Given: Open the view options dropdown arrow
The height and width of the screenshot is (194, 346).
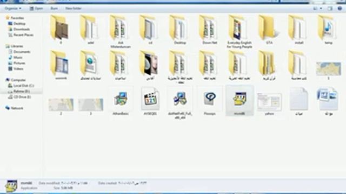Looking at the screenshot, I should (x=321, y=9).
